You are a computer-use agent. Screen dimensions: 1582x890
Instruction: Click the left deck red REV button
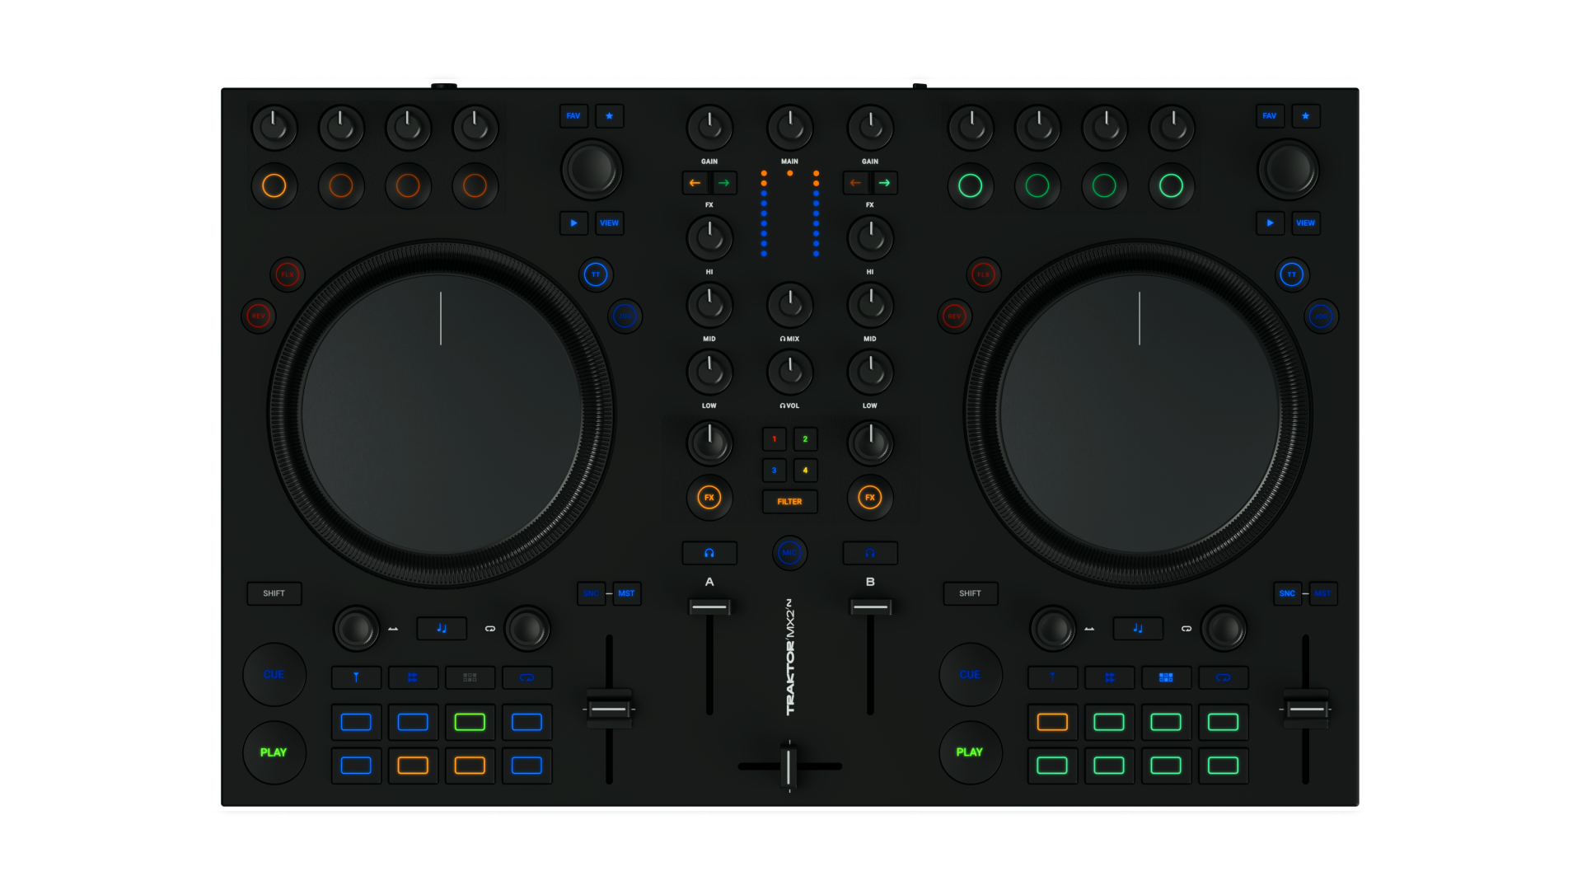pyautogui.click(x=258, y=316)
